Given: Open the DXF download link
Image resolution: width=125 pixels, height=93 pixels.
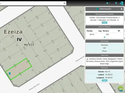Looking at the screenshot, I should 104,48.
